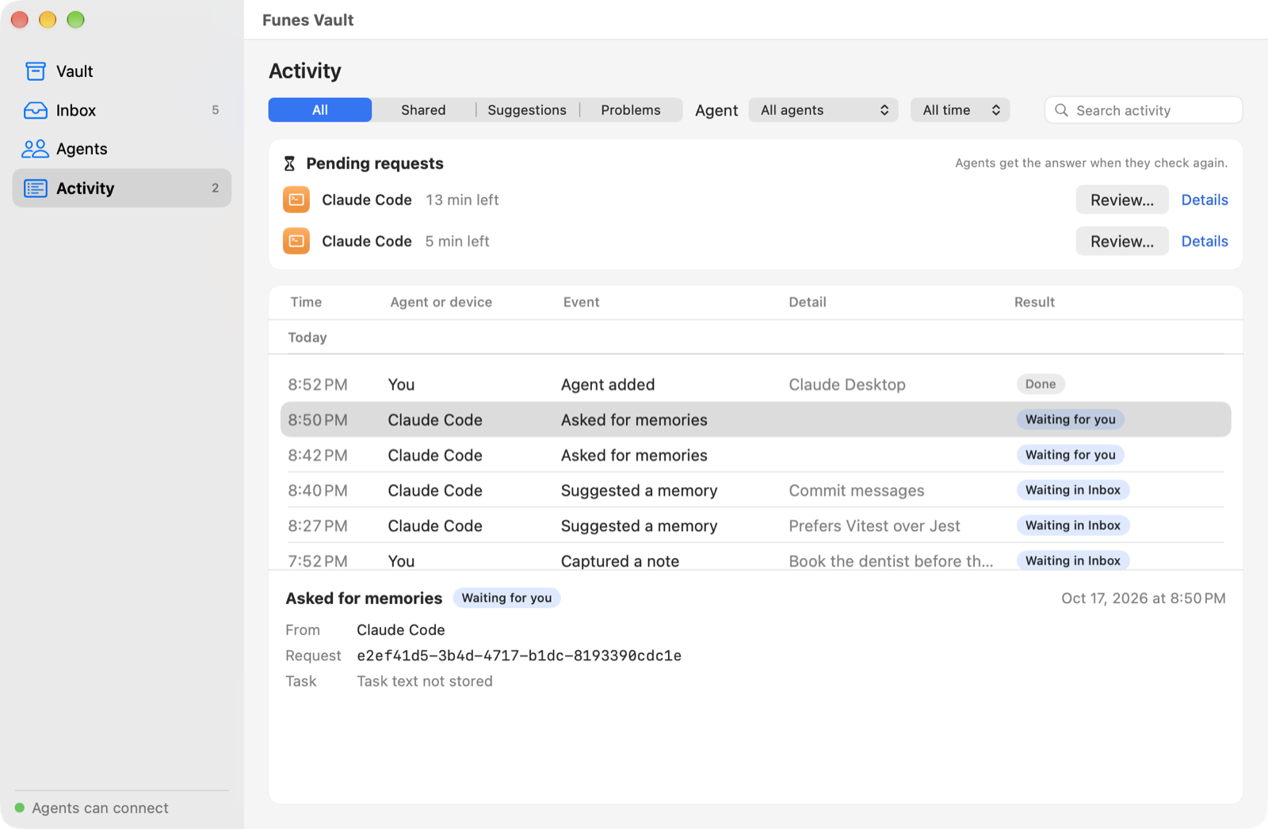
Task: Select the 8:42 PM Asked for memories row
Action: click(755, 455)
